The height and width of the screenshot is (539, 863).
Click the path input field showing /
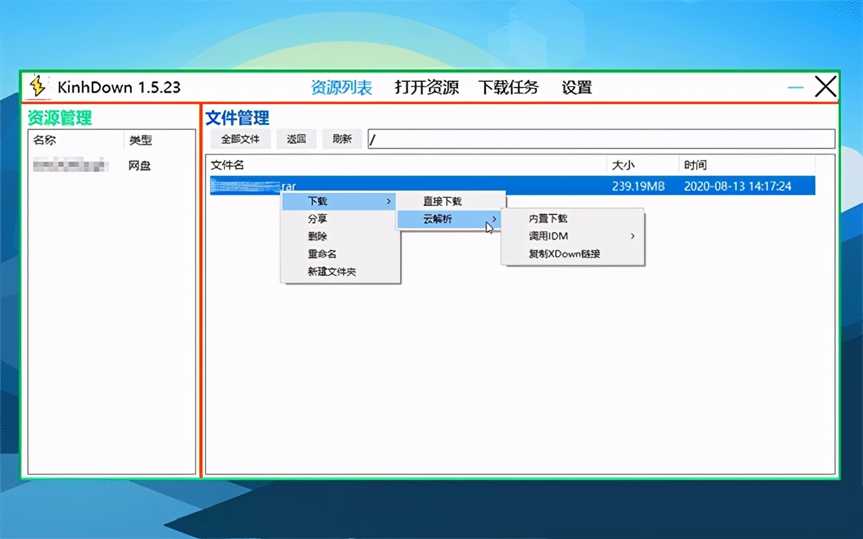pyautogui.click(x=601, y=139)
